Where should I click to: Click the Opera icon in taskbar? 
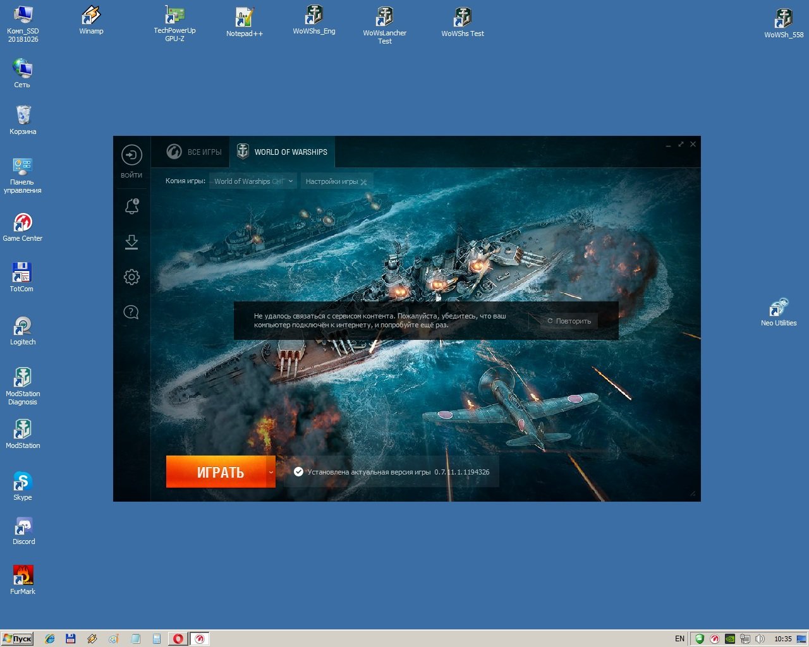pyautogui.click(x=179, y=639)
